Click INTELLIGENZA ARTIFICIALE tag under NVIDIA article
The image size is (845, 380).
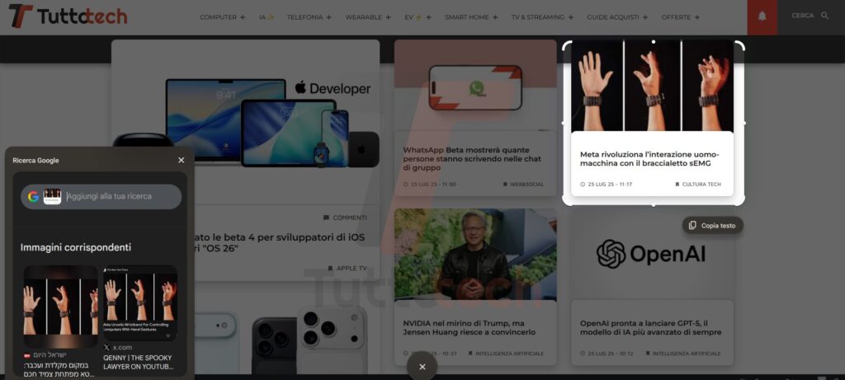[x=506, y=354]
